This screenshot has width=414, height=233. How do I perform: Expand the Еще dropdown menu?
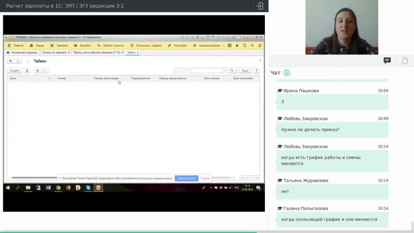coord(245,70)
